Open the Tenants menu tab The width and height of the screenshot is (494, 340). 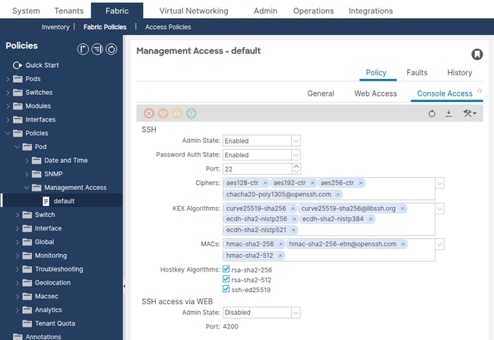tap(69, 11)
